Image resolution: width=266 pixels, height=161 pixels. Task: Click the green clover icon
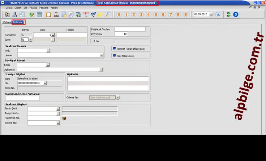click(x=228, y=15)
